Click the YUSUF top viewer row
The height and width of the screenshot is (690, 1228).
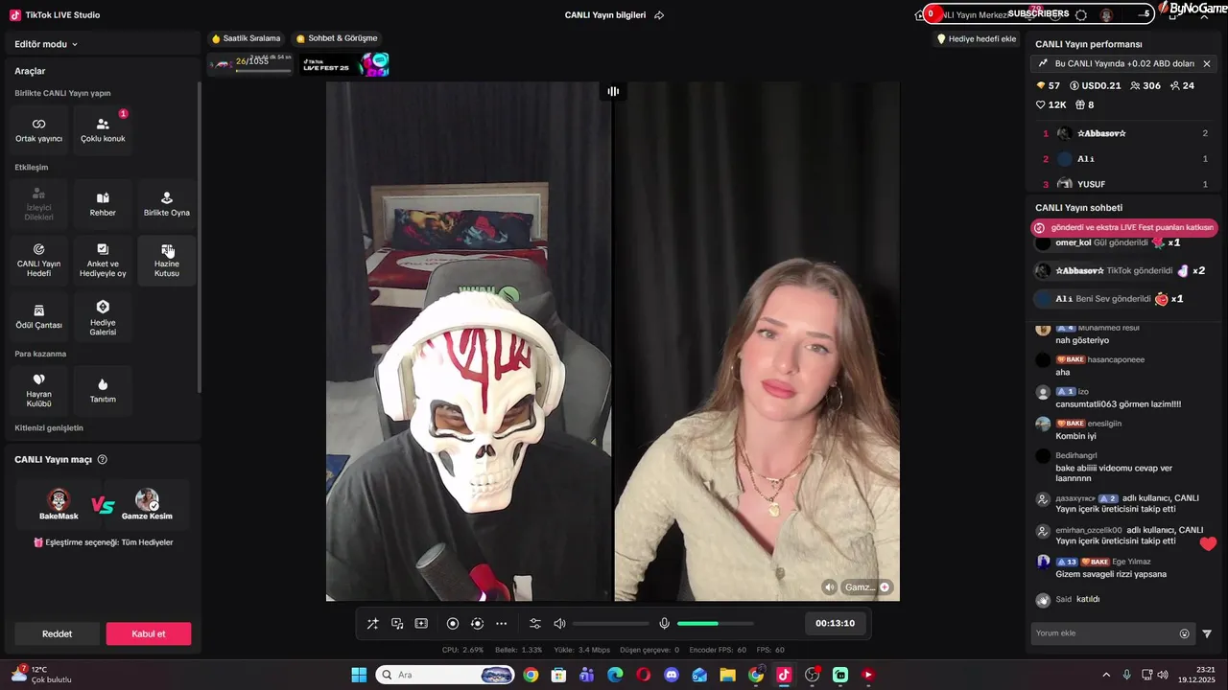(1125, 184)
